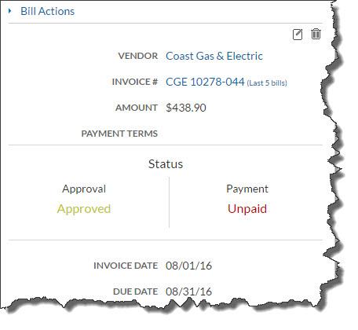Screen dimensions: 358x330
Task: Open invoice CGE 10278-044 link
Action: [205, 82]
